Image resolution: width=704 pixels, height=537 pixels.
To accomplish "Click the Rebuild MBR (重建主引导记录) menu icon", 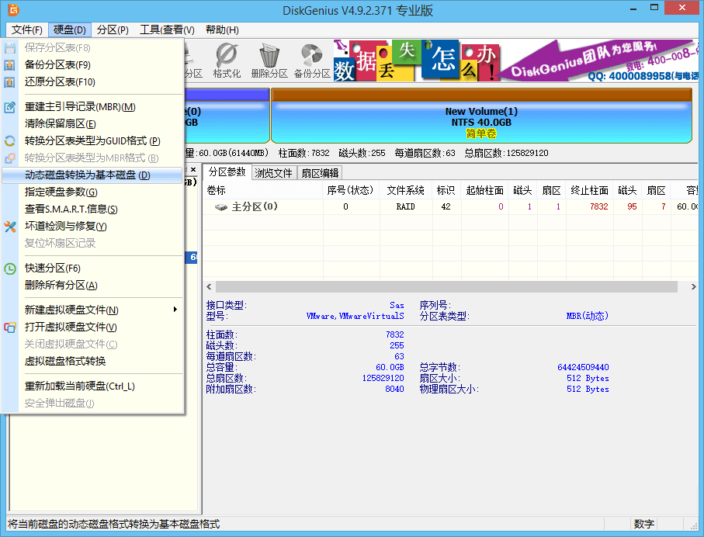I will 10,107.
